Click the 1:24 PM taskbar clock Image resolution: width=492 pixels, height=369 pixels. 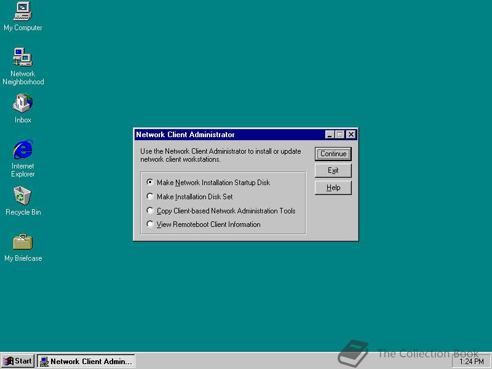point(471,362)
